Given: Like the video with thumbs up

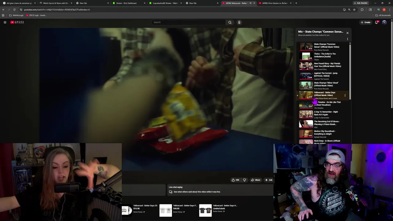Looking at the screenshot, I should pyautogui.click(x=235, y=180).
